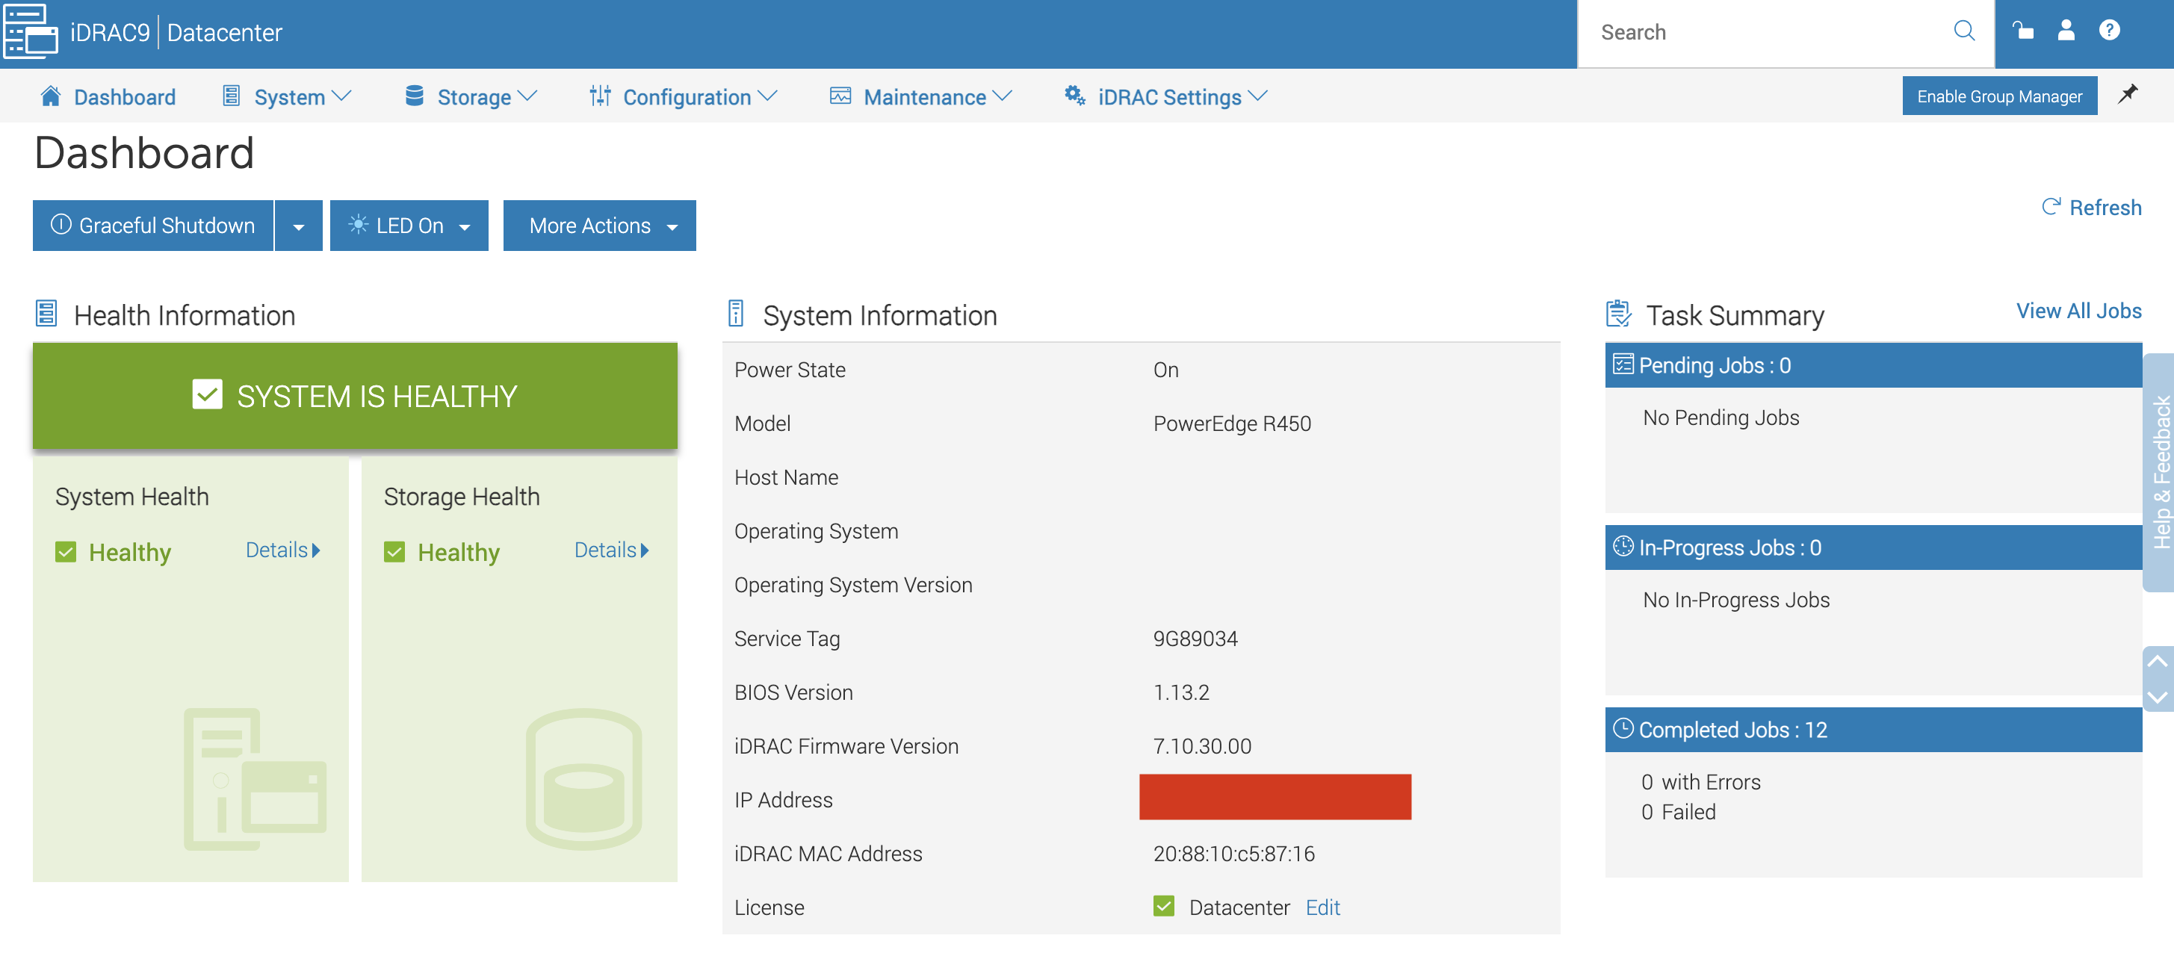Click the Dashboard home icon
Viewport: 2174px width, 968px height.
point(51,96)
